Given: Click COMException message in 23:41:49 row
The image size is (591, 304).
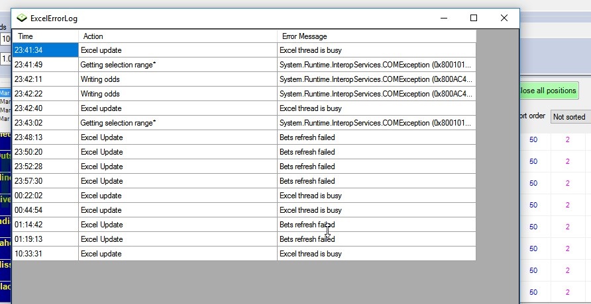Looking at the screenshot, I should click(x=376, y=65).
